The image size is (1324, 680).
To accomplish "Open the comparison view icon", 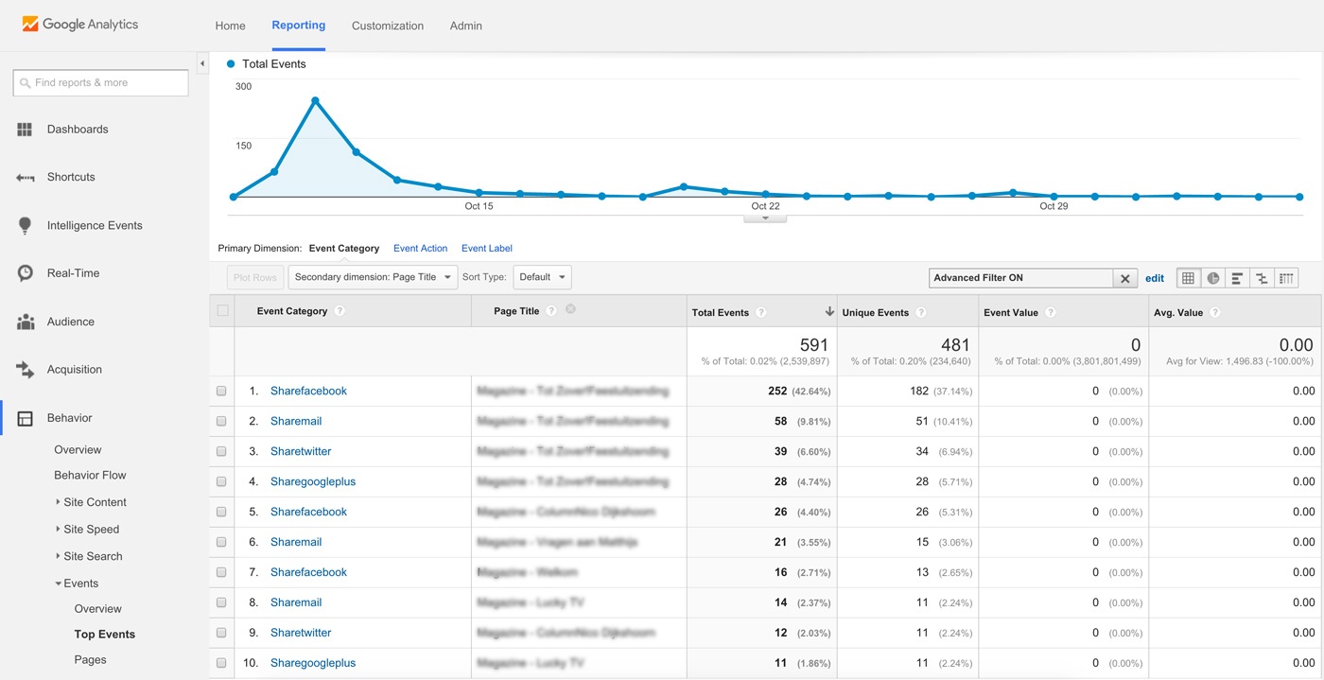I will (1262, 278).
